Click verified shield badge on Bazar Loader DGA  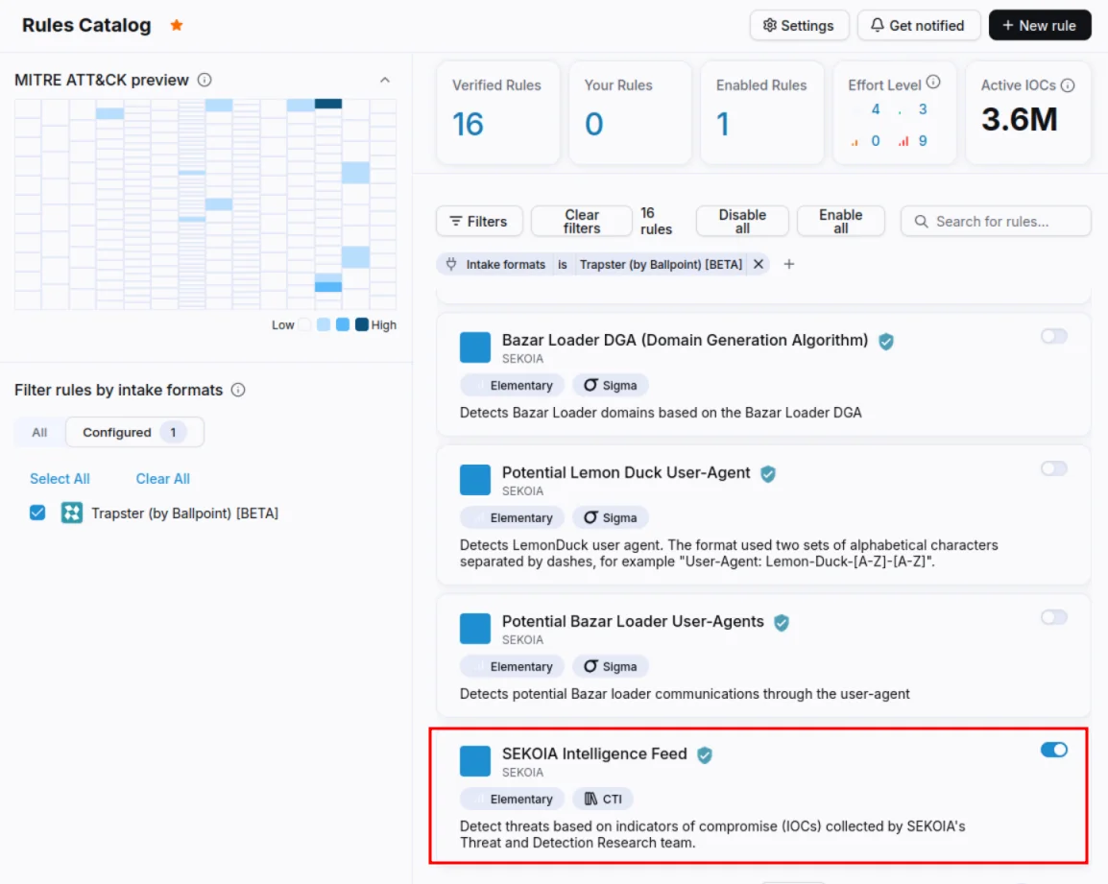click(885, 342)
